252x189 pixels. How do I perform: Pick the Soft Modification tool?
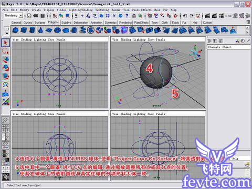(6, 93)
